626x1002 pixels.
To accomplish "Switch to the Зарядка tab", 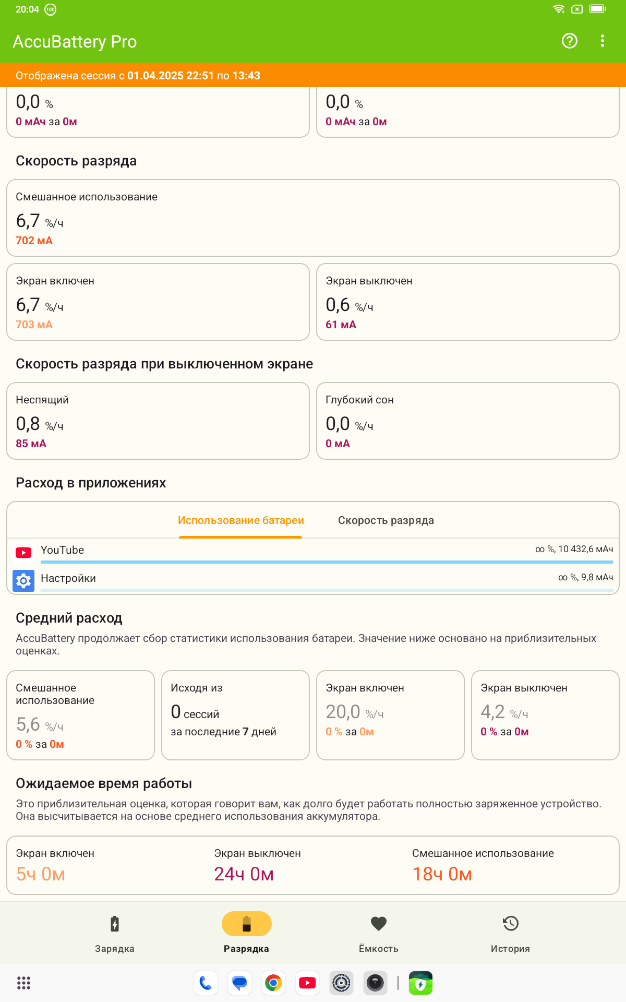I will pyautogui.click(x=115, y=934).
